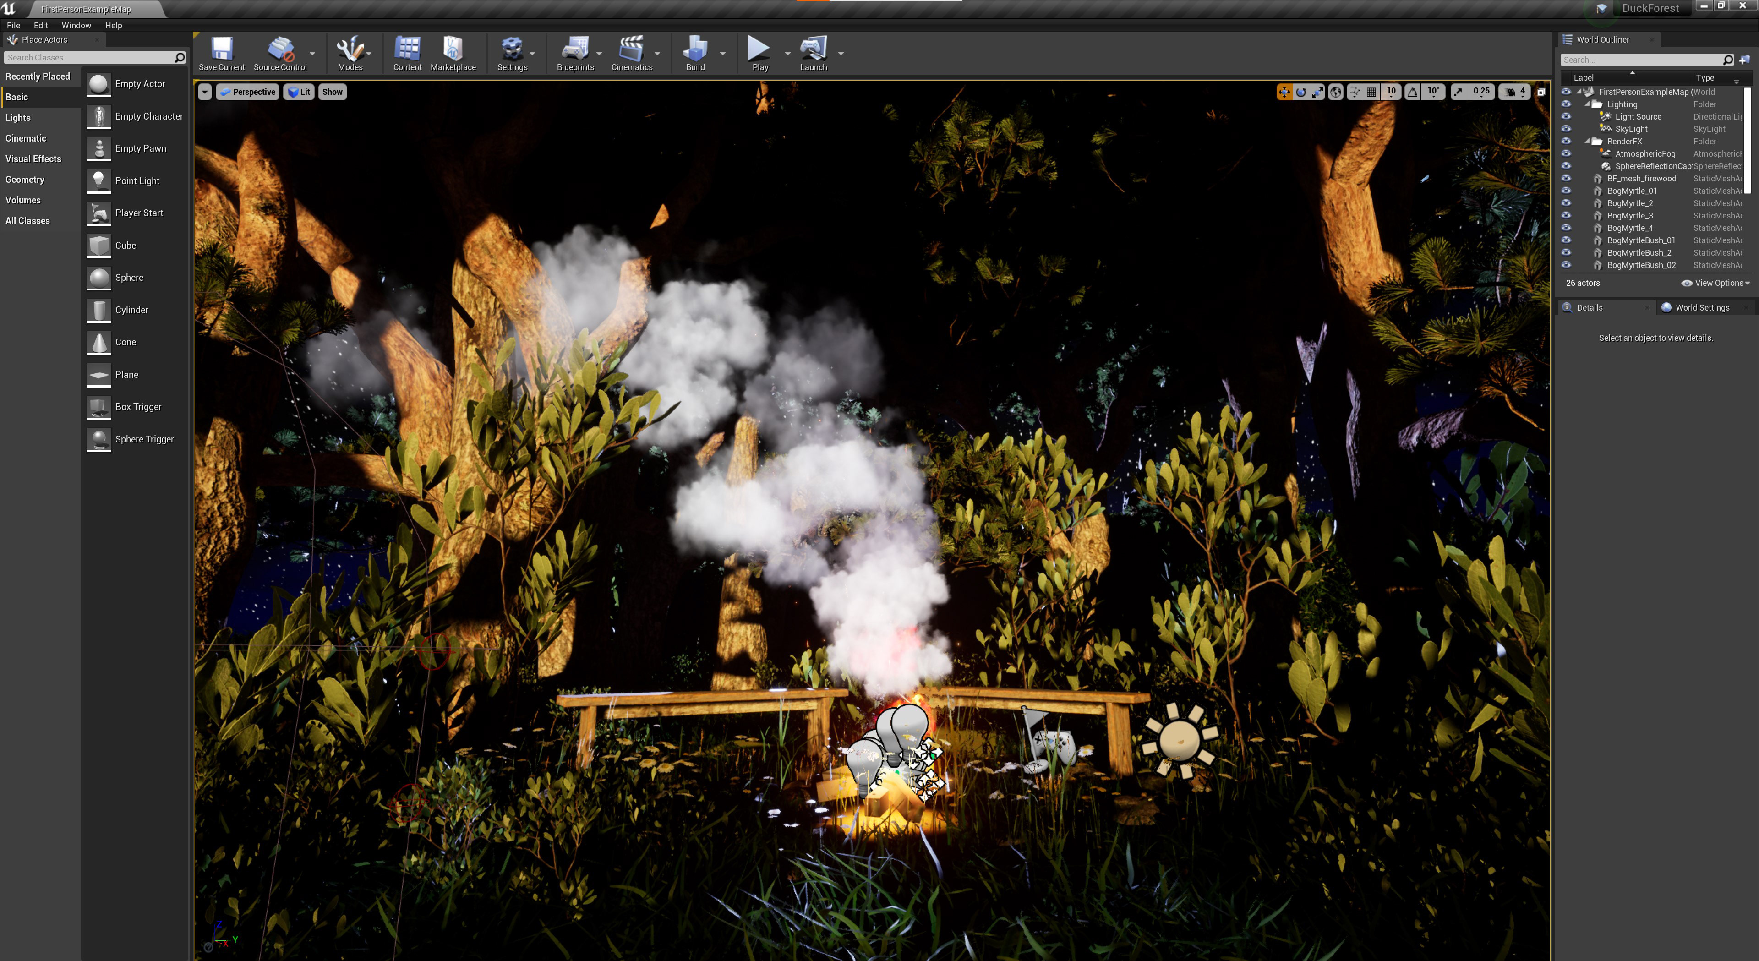The width and height of the screenshot is (1759, 961).
Task: Open Source Control from the toolbar
Action: [280, 53]
